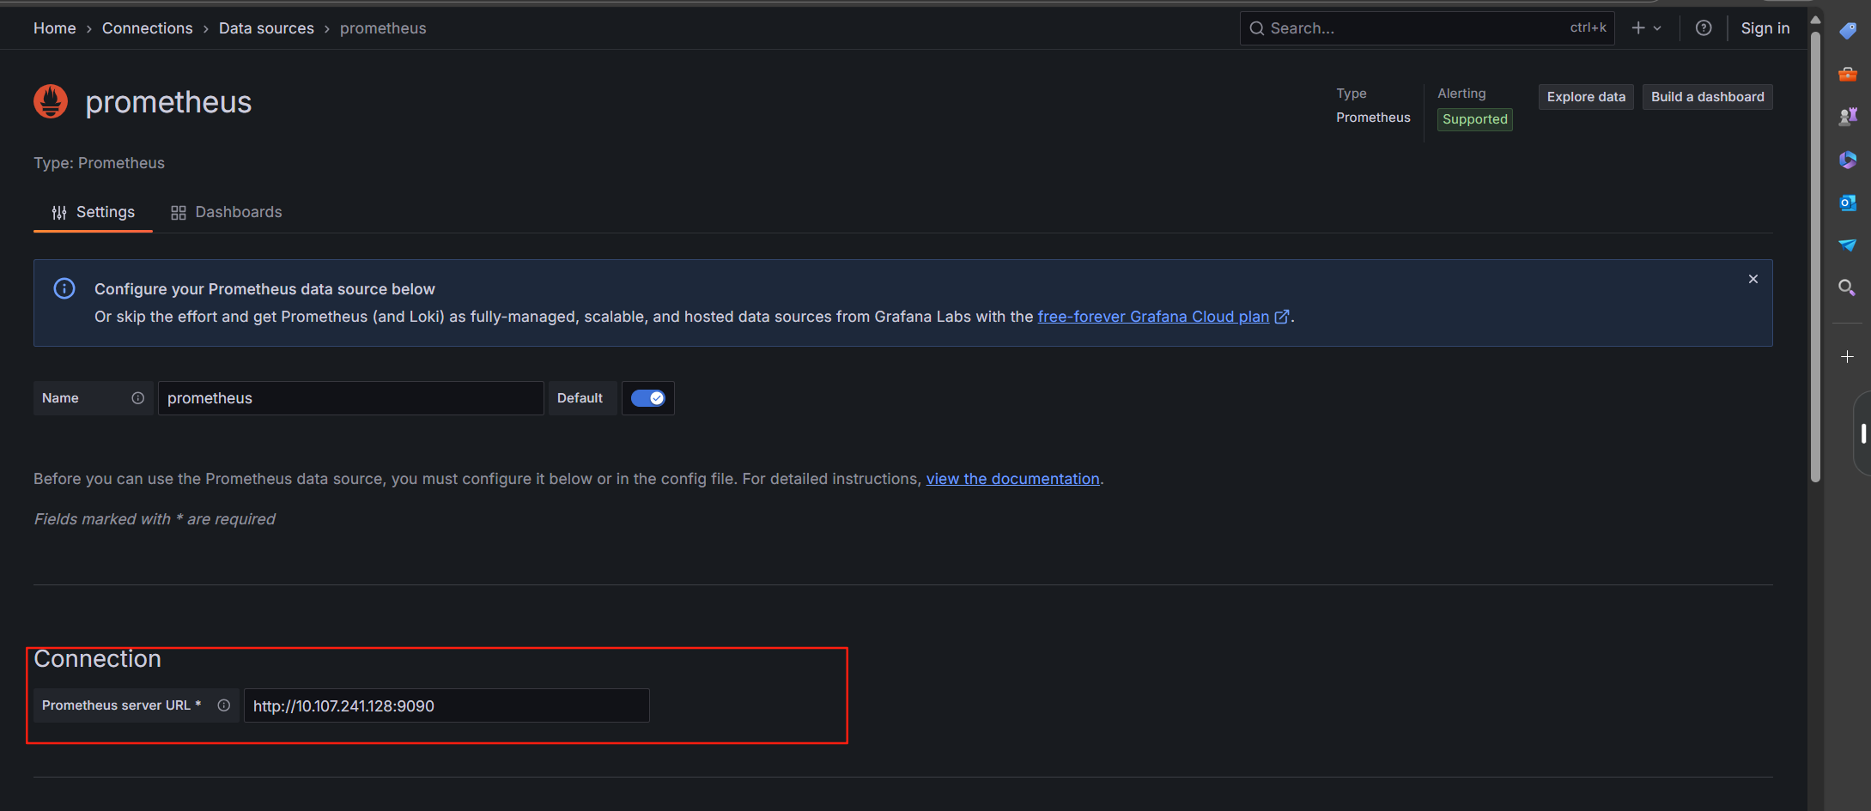Edit the Prometheus server URL field
Image resolution: width=1871 pixels, height=811 pixels.
click(x=446, y=705)
